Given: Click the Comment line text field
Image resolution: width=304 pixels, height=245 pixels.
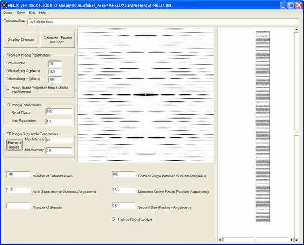Looking at the screenshot, I should [x=163, y=22].
